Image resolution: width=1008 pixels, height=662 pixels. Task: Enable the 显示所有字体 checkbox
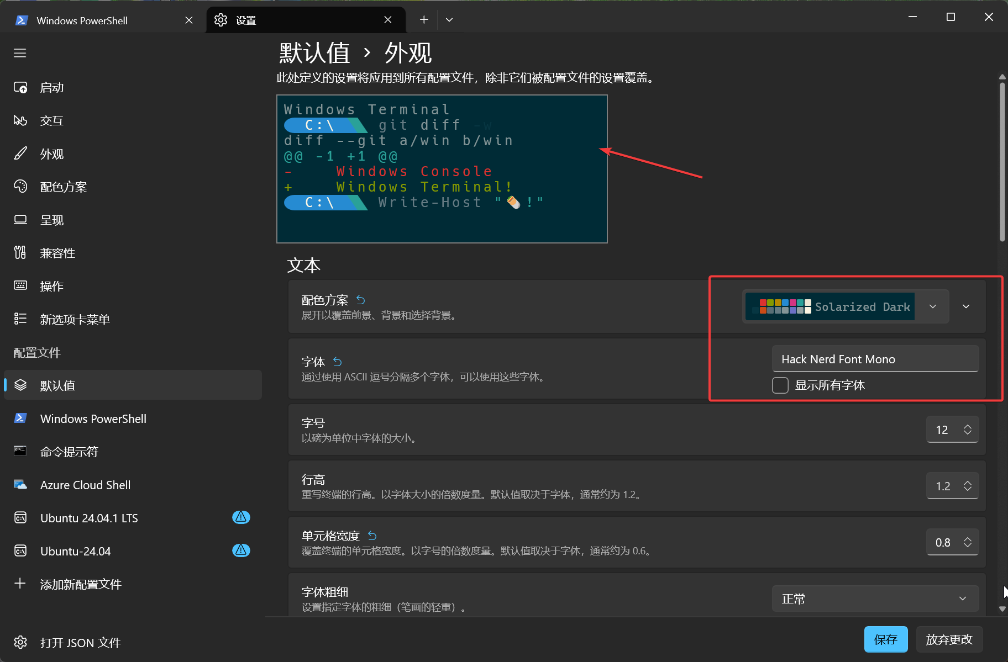(x=780, y=385)
